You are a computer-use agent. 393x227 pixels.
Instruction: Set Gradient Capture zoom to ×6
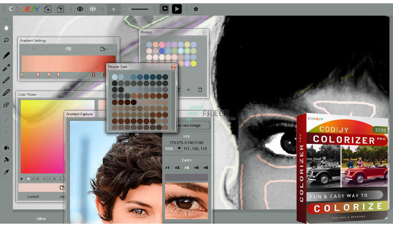[196, 168]
